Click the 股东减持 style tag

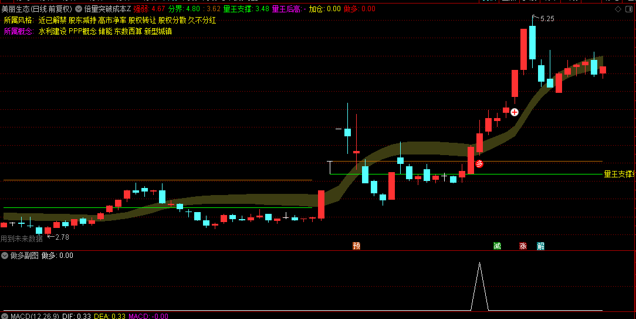tap(83, 21)
